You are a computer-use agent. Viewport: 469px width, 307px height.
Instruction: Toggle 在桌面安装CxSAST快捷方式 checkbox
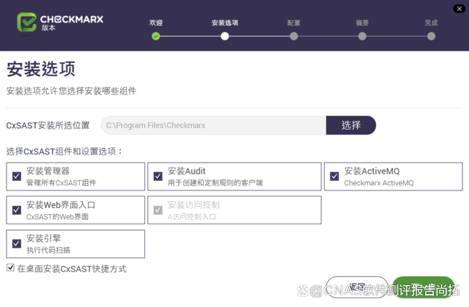point(10,267)
